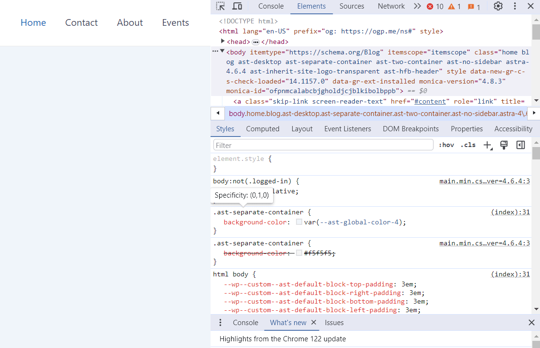Collapse the body element node
Image resolution: width=540 pixels, height=348 pixels.
pyautogui.click(x=222, y=51)
